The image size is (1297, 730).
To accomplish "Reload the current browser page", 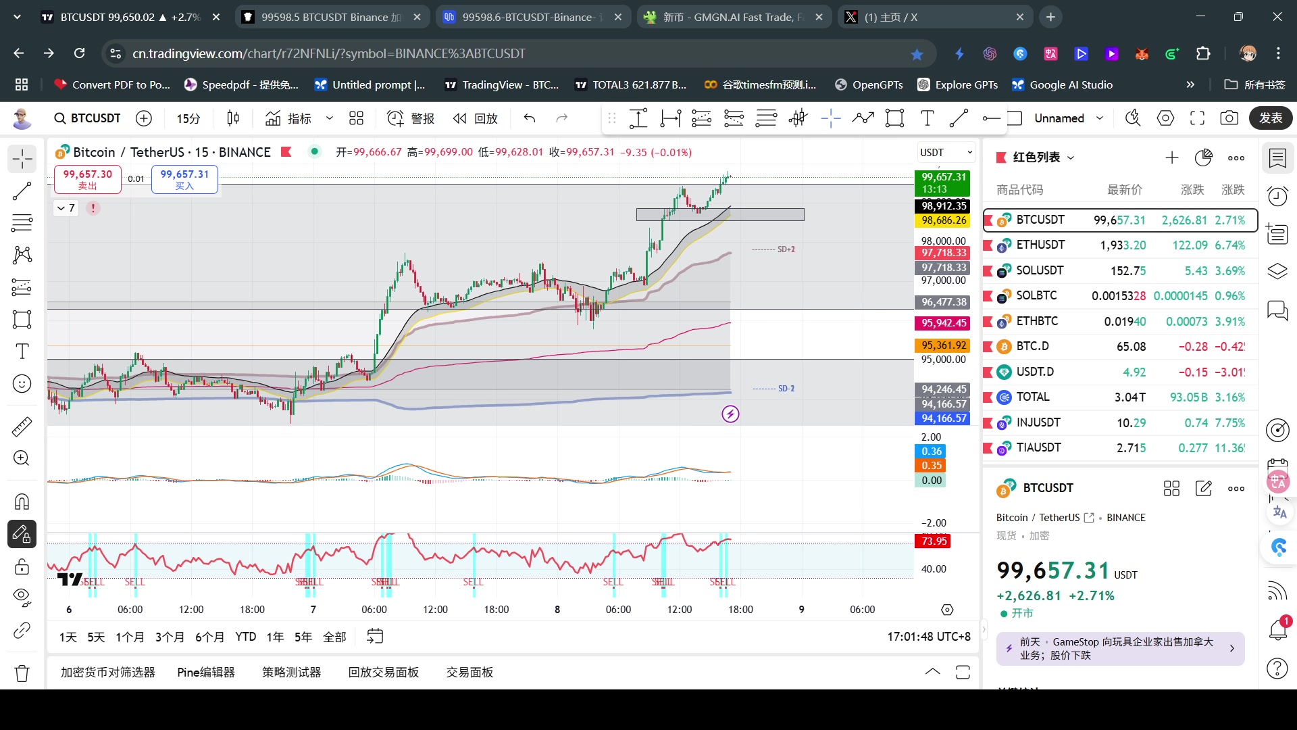I will click(x=80, y=53).
